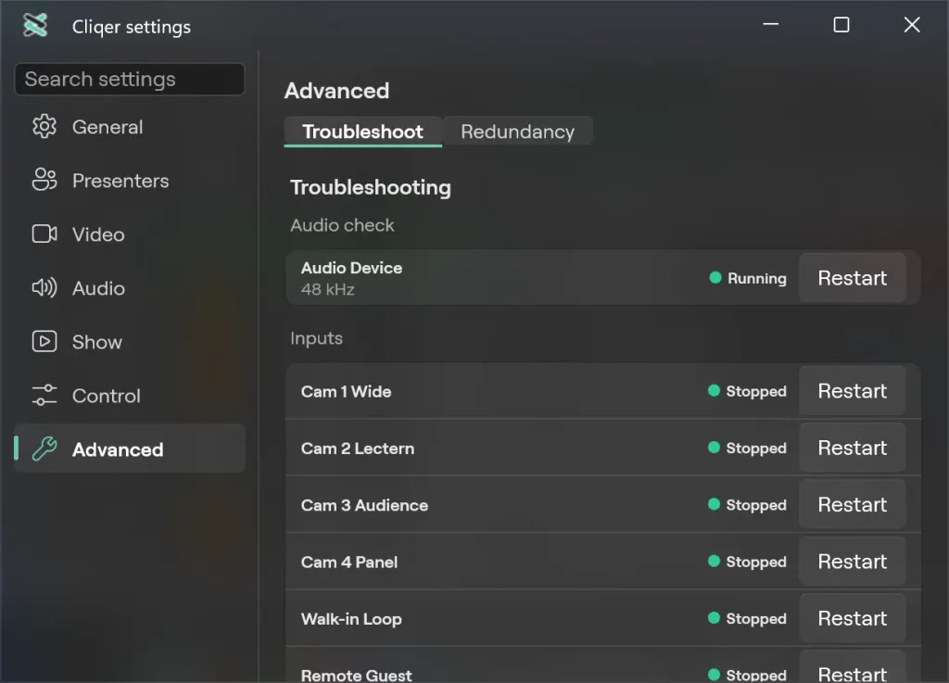This screenshot has height=683, width=949.
Task: Click the Presenters people icon
Action: pos(44,180)
